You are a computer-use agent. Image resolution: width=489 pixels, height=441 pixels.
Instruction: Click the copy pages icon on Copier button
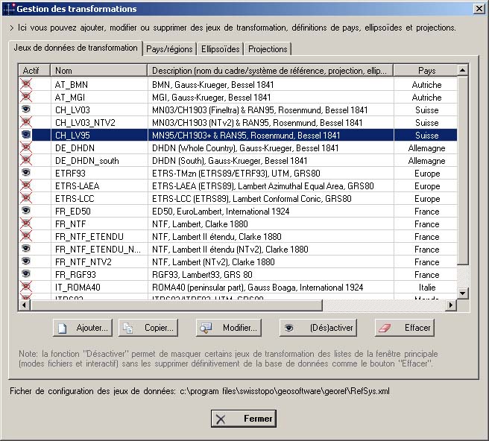click(128, 328)
